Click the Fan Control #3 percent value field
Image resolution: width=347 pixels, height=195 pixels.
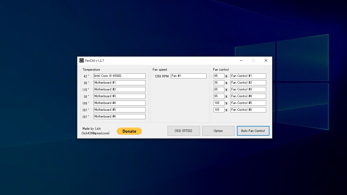219,90
